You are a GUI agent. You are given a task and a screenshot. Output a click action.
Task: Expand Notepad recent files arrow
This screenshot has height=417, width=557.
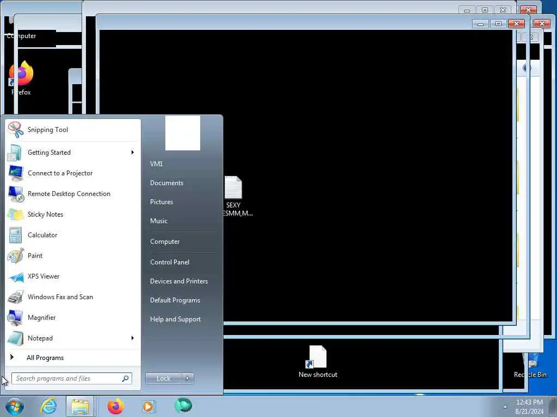pos(133,338)
